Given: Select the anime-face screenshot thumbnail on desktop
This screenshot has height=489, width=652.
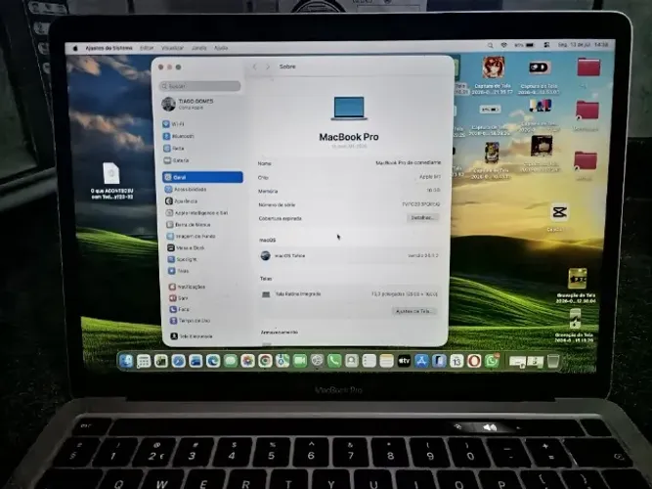Looking at the screenshot, I should coord(494,67).
